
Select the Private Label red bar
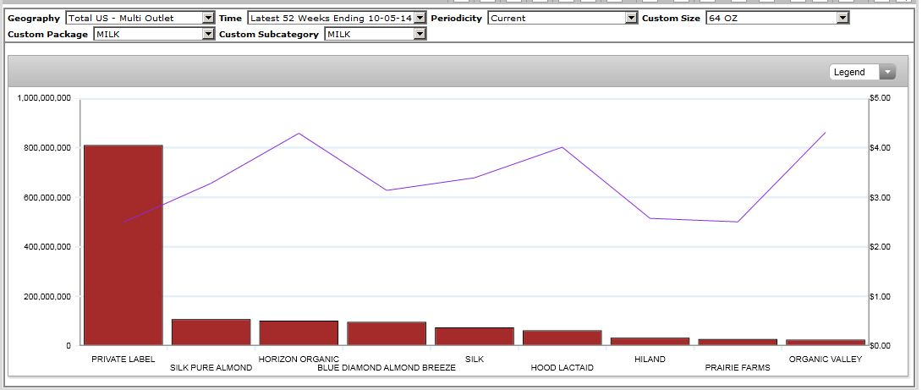click(123, 245)
